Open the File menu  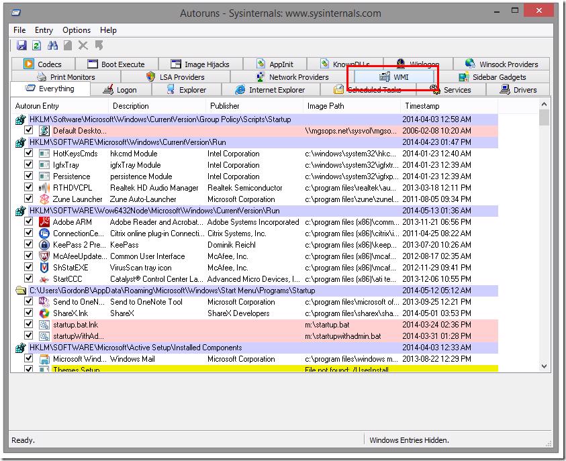(x=19, y=30)
